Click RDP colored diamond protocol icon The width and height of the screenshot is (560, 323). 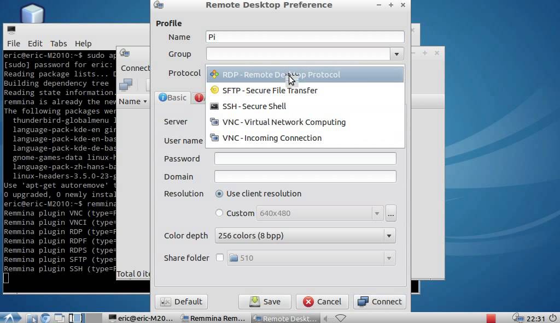214,74
